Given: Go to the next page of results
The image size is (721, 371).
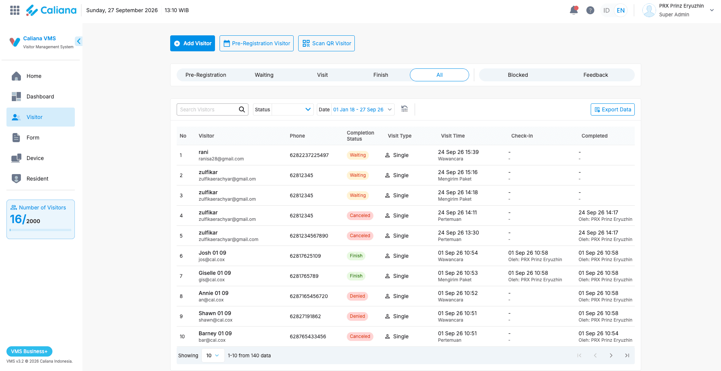Looking at the screenshot, I should 611,355.
